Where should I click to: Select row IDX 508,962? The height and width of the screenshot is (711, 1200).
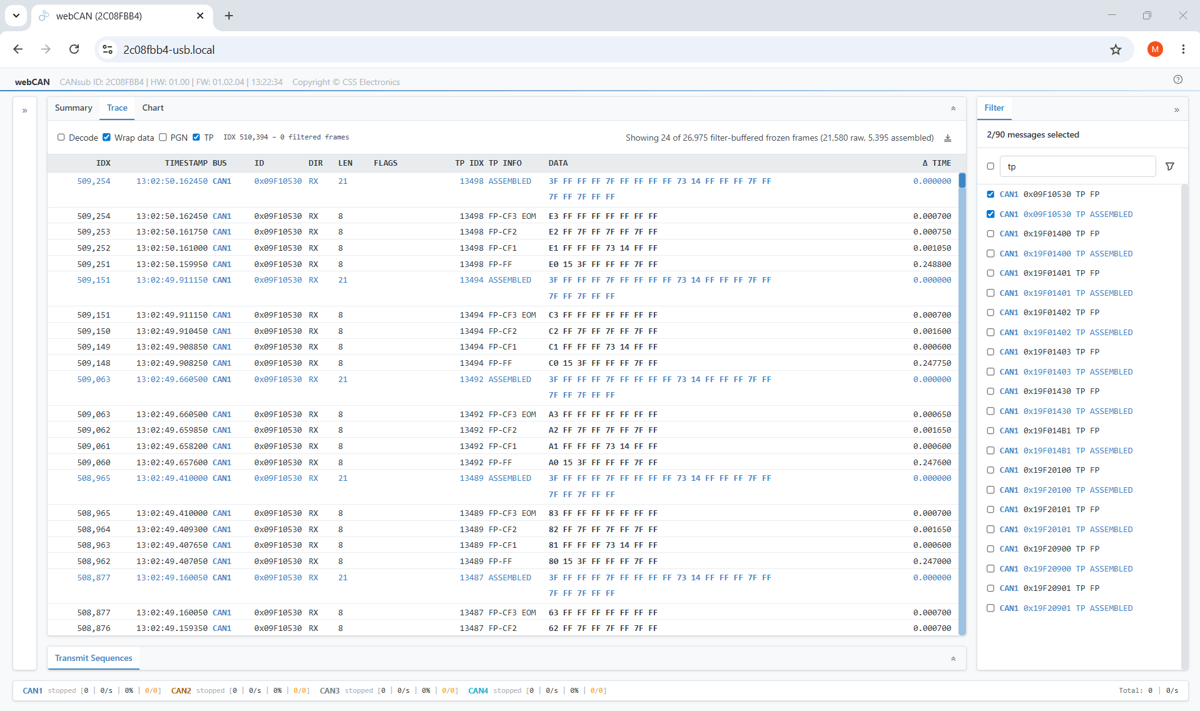503,562
